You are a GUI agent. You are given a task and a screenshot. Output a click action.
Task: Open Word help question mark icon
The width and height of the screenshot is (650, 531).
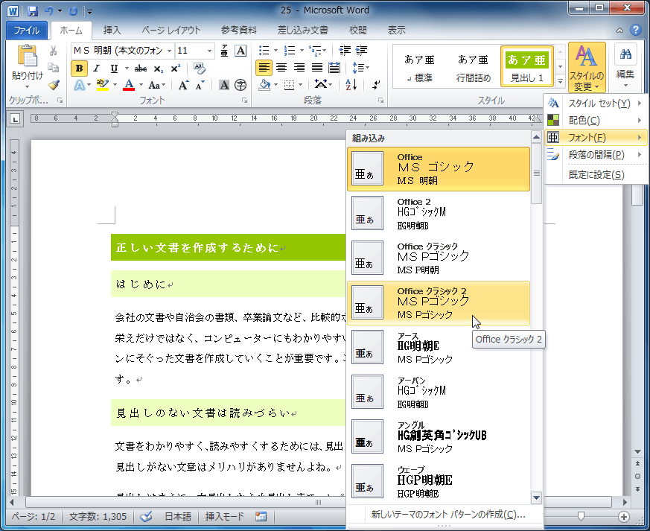pyautogui.click(x=636, y=30)
